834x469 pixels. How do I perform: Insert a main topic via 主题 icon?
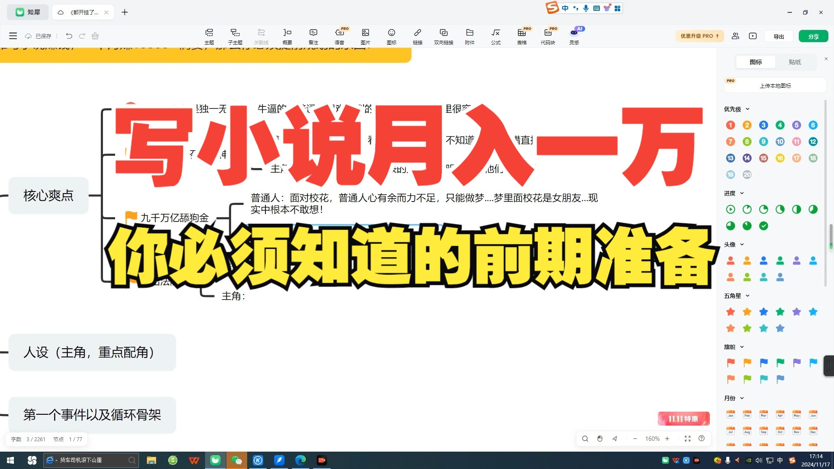(x=209, y=36)
